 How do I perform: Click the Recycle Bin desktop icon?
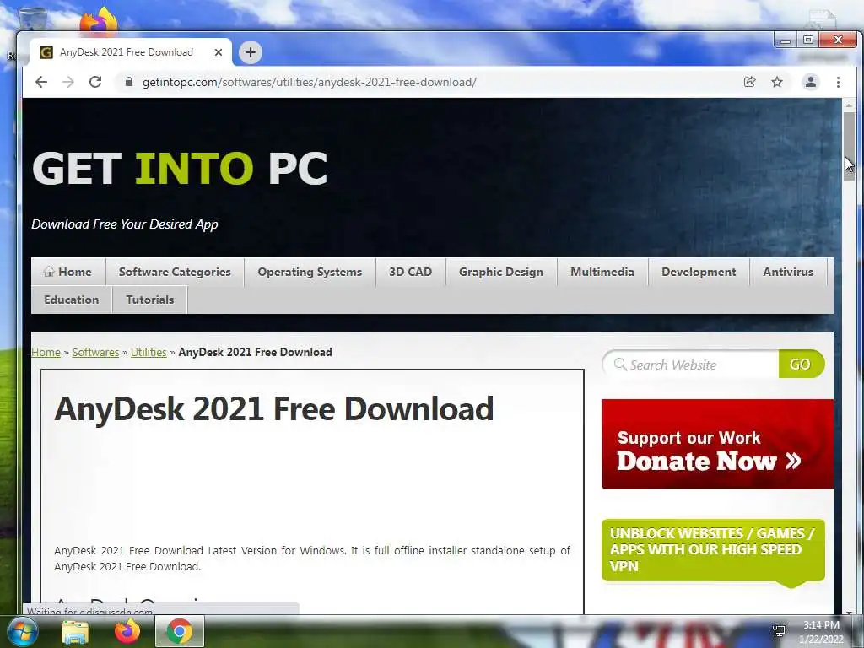coord(32,19)
